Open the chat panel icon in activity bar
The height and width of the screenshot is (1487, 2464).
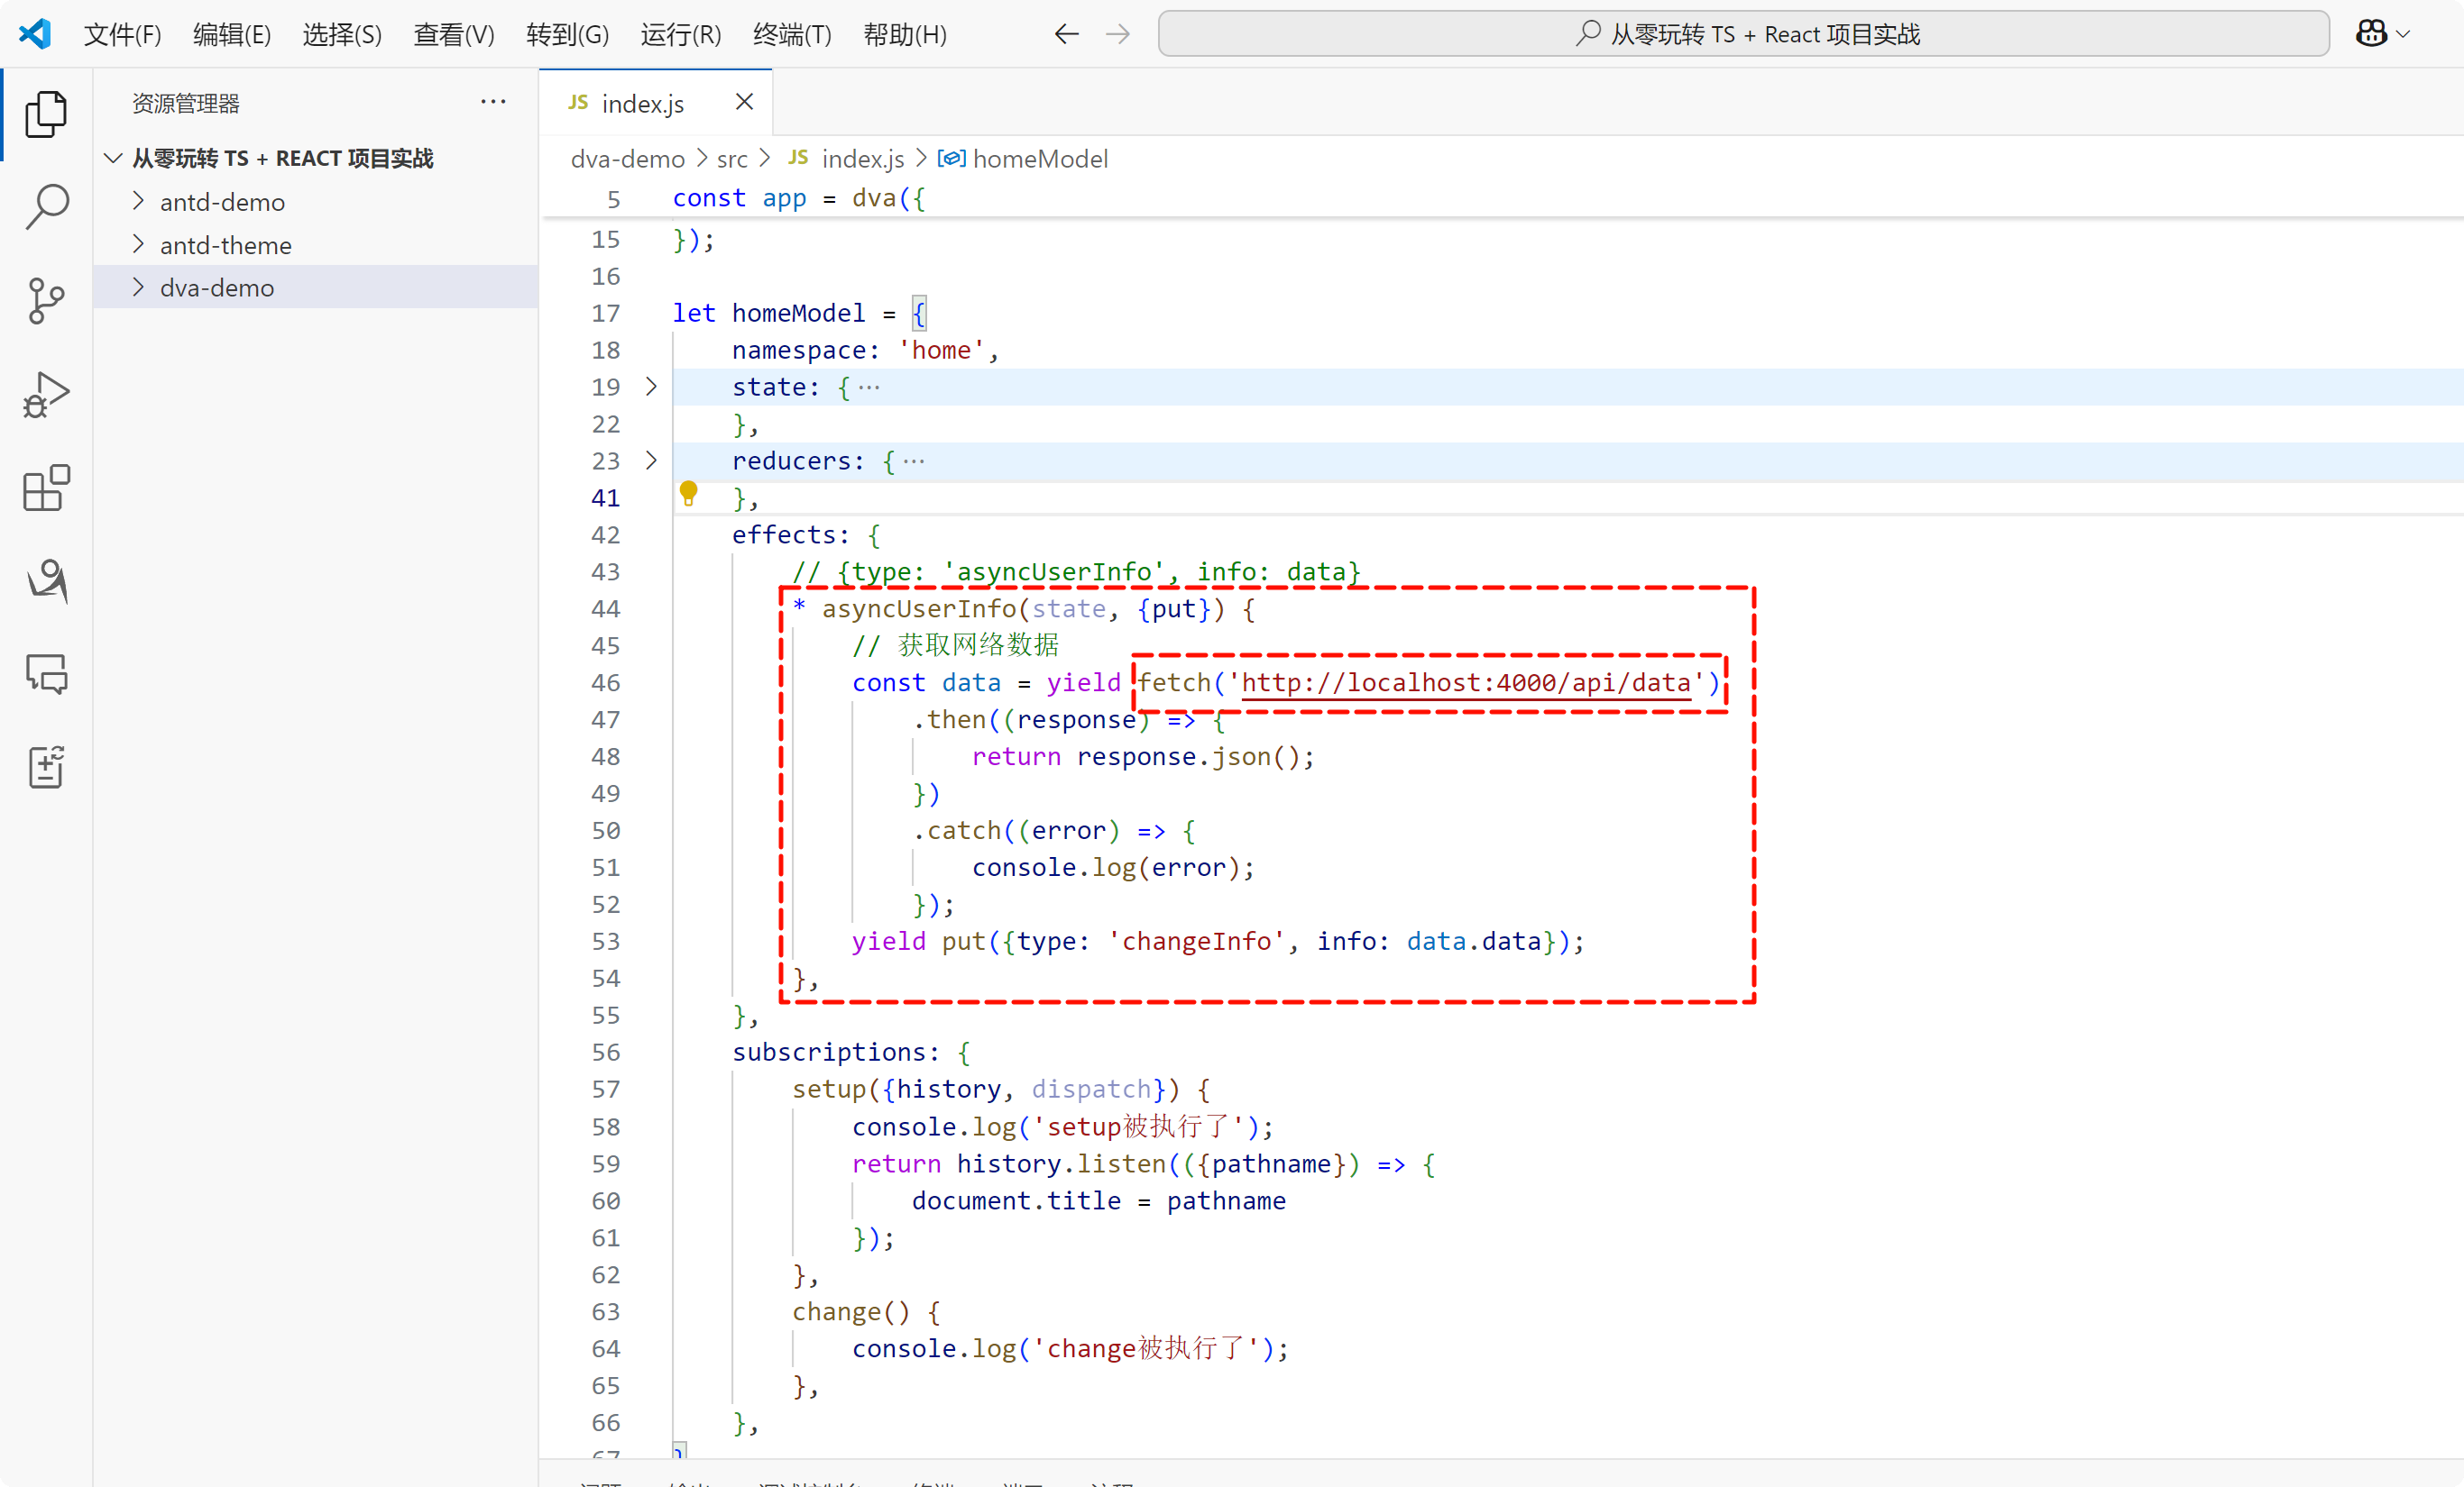click(x=46, y=673)
